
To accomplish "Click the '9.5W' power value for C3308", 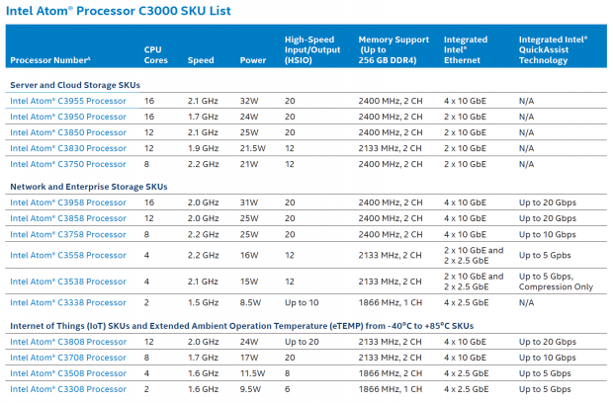I will (250, 389).
